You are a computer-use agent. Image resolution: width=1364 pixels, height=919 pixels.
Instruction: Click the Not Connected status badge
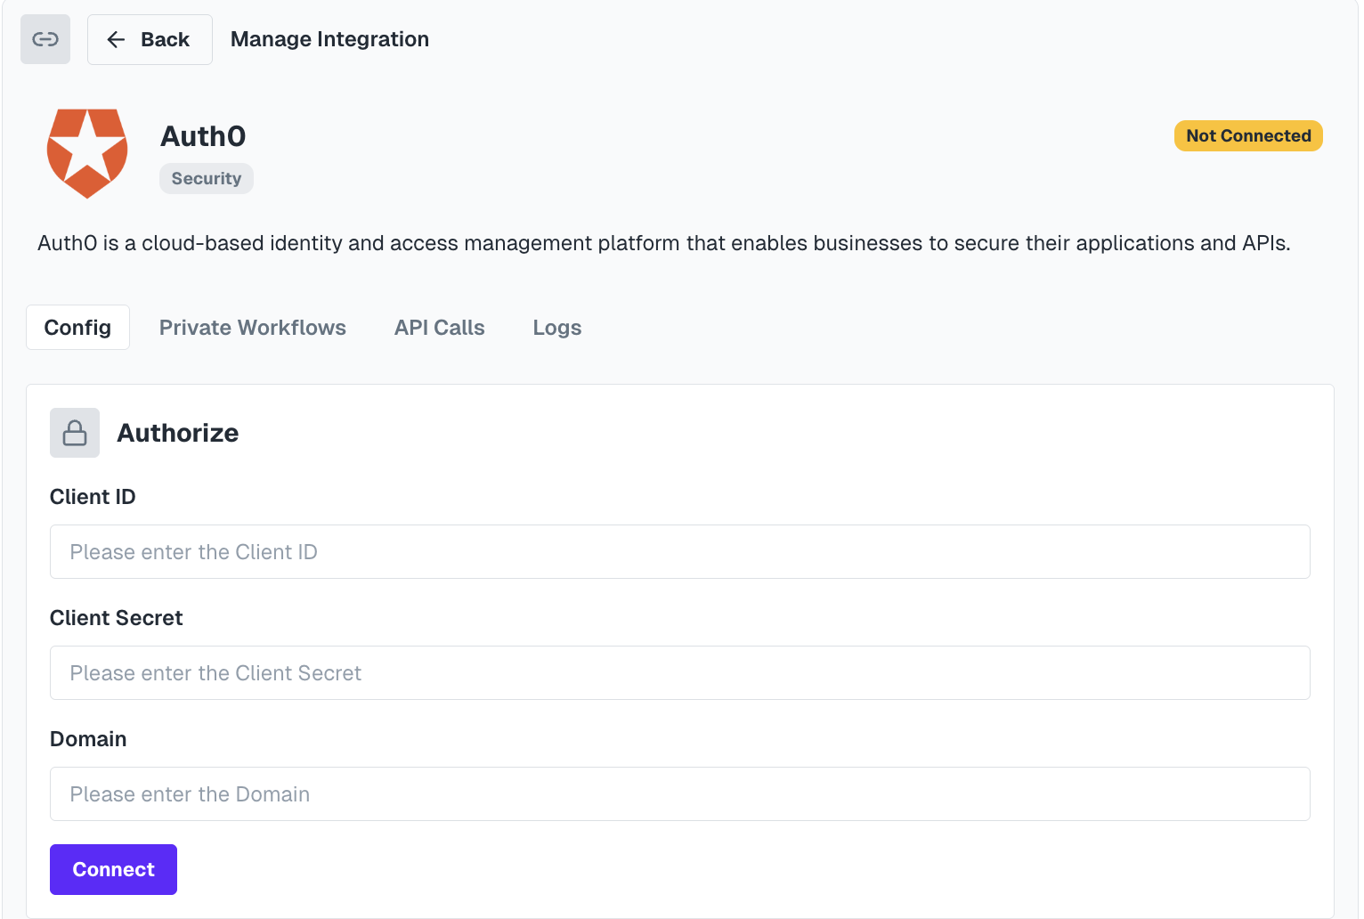pos(1248,135)
